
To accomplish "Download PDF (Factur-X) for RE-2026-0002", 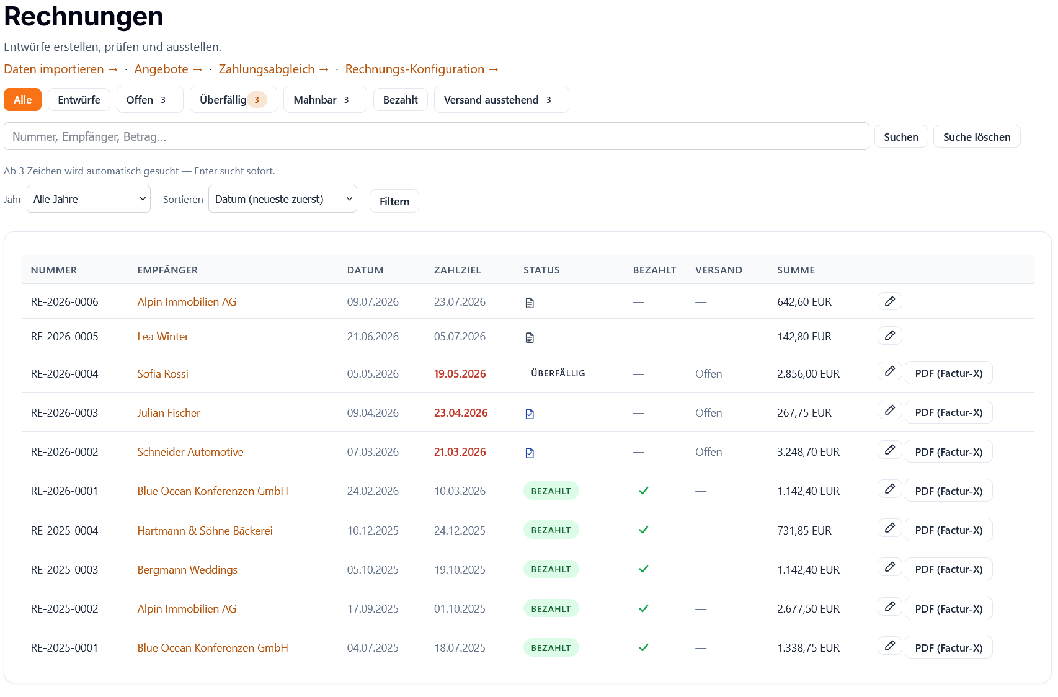I will coord(949,452).
